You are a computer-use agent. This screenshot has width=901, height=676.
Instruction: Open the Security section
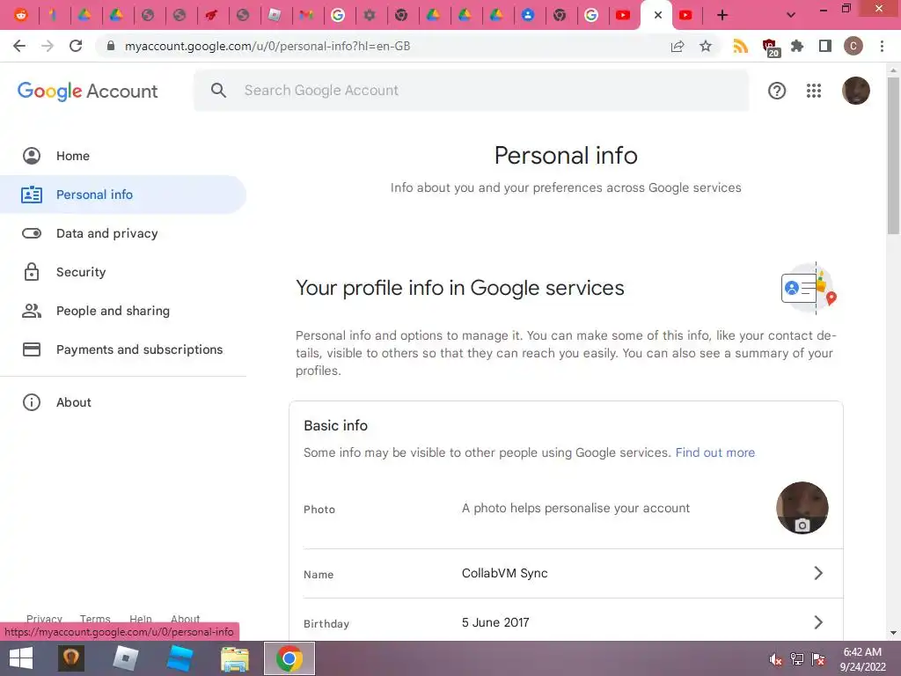click(123, 272)
